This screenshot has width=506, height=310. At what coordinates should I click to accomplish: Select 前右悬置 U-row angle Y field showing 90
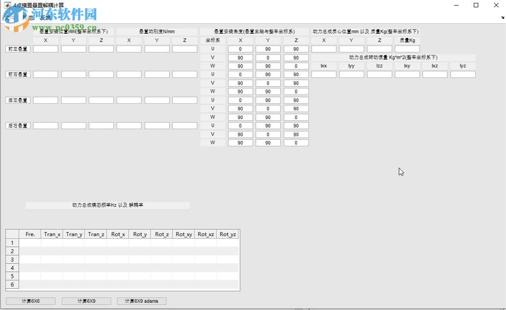tap(268, 74)
